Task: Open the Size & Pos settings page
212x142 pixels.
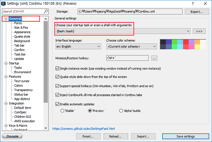Action: click(21, 28)
